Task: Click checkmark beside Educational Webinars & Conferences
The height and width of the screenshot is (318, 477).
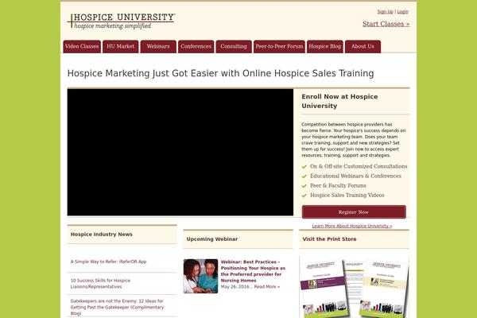Action: 304,176
